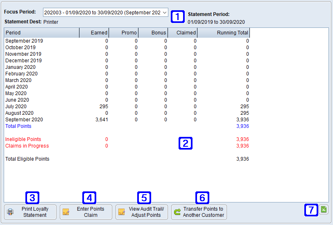The height and width of the screenshot is (225, 333).
Task: Open the Focus Period dropdown
Action: click(x=102, y=13)
